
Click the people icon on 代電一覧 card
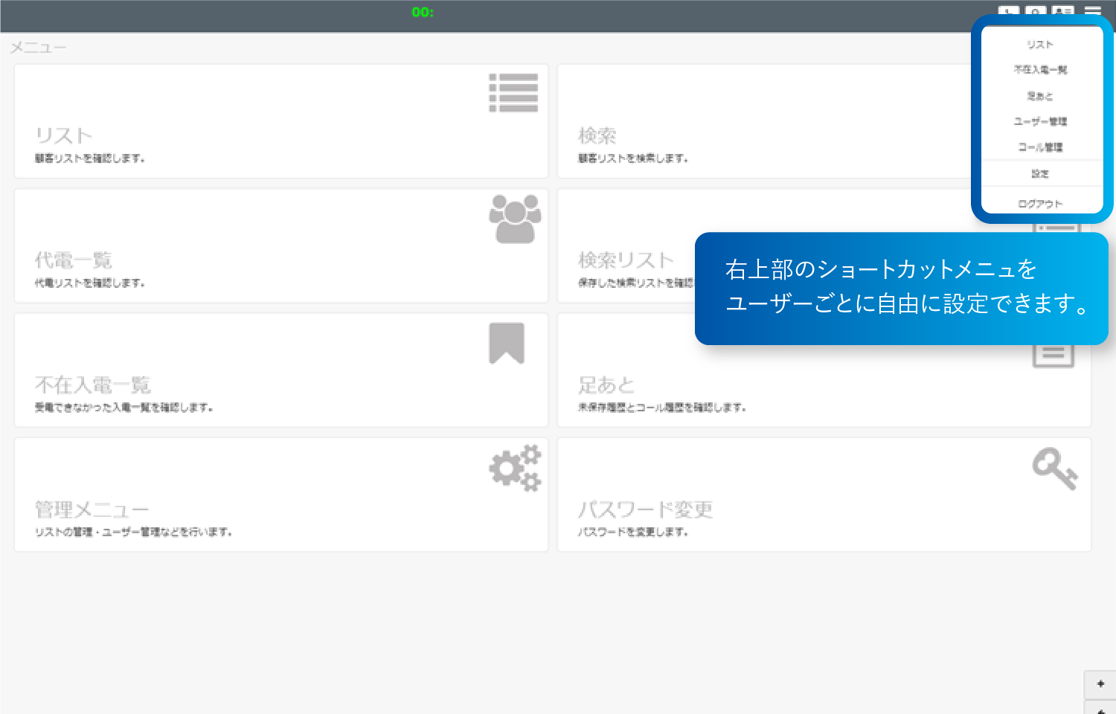tap(515, 219)
